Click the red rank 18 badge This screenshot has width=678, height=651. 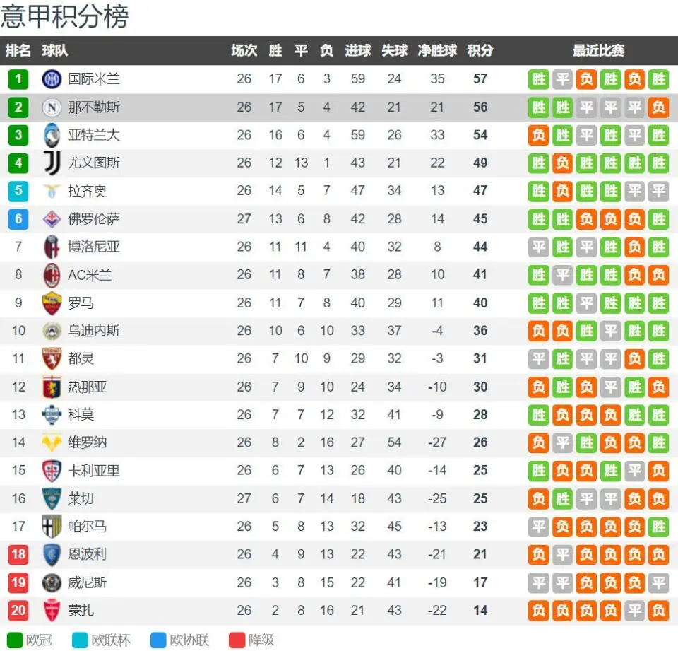click(18, 554)
